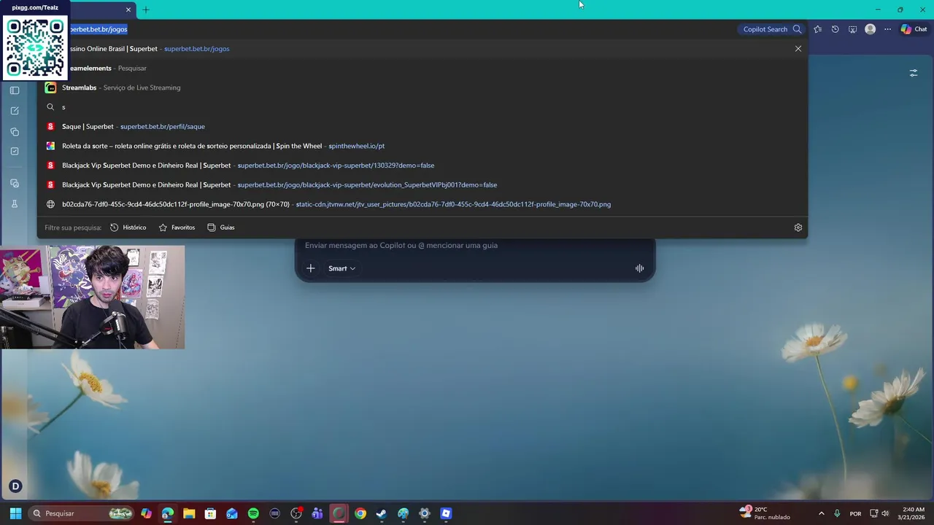Screen dimensions: 934x525
Task: Open the Roblox icon in taskbar
Action: [x=446, y=513]
